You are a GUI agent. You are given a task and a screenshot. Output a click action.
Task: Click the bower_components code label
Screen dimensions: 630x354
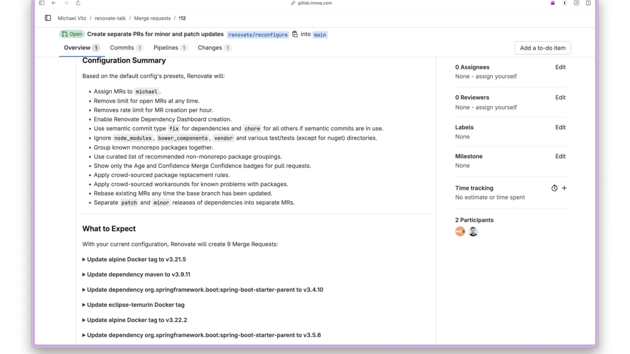183,138
